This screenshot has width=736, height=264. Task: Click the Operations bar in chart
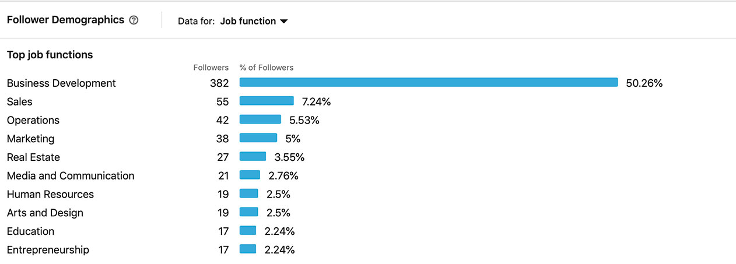pos(260,120)
